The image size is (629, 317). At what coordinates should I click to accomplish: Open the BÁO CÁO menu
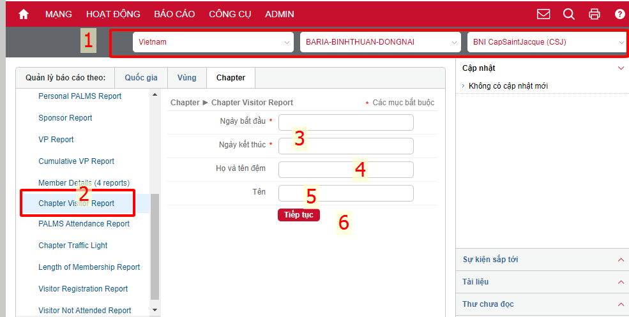174,14
